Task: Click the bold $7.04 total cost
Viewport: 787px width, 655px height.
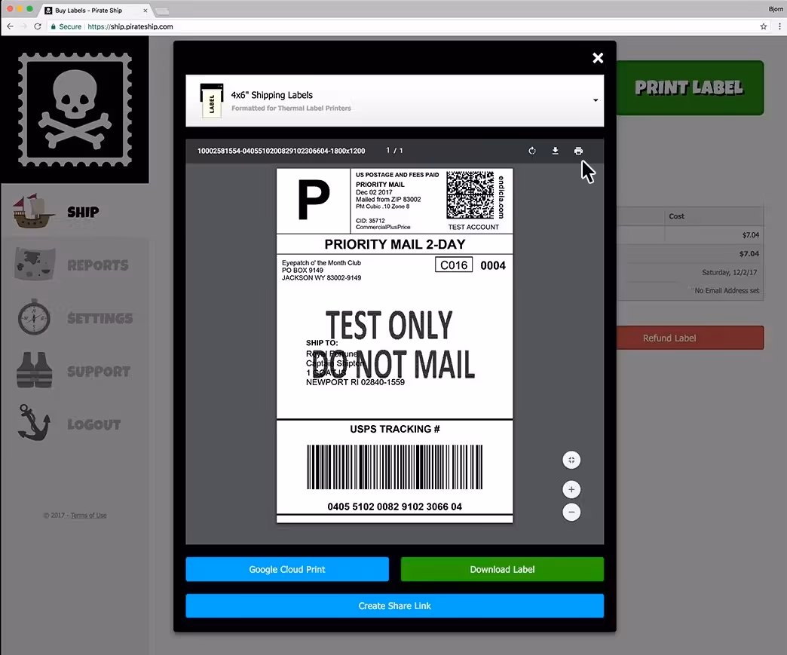Action: (749, 253)
